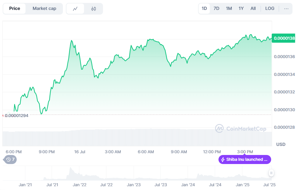Click the 0.00001294 opening price marker

coord(16,116)
